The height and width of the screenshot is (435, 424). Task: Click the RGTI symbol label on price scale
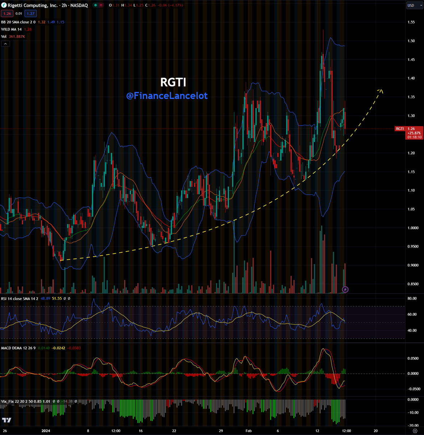400,129
